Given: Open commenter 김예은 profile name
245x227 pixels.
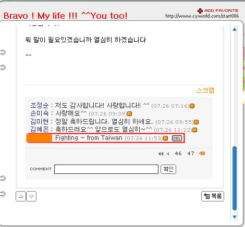Looking at the screenshot, I should [40, 130].
